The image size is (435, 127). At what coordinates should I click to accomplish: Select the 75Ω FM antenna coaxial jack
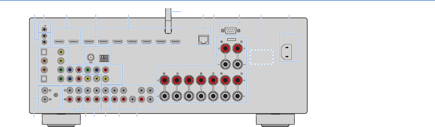click(91, 57)
